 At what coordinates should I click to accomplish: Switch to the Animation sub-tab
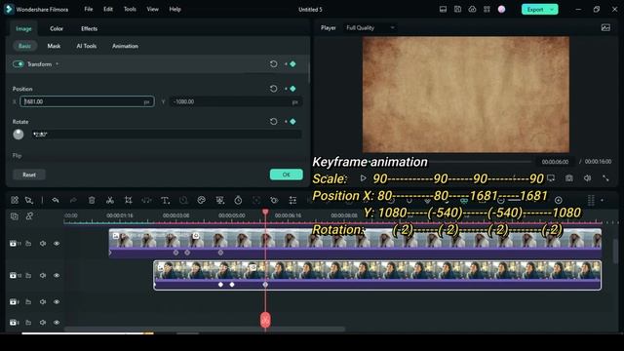pyautogui.click(x=125, y=46)
